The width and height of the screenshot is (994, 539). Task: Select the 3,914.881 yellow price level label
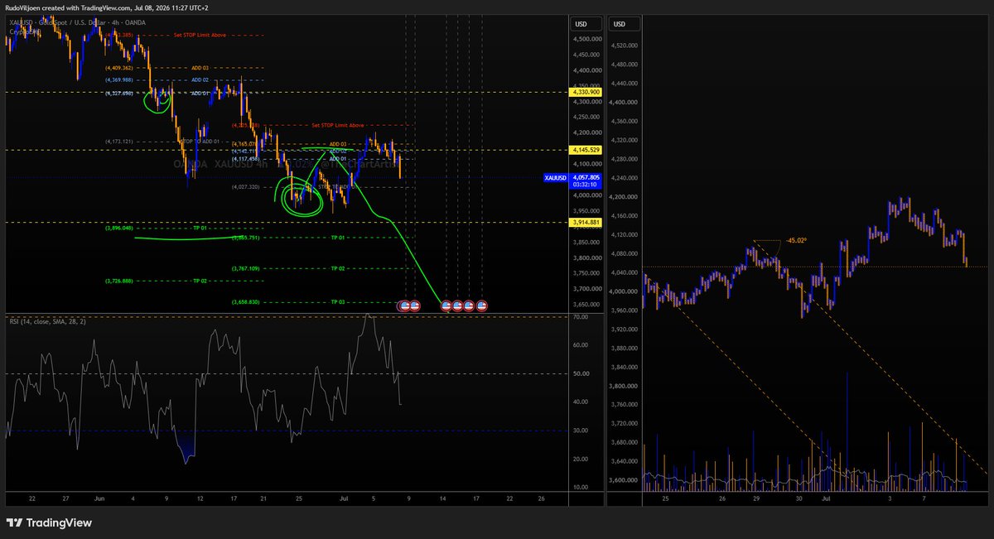point(584,223)
